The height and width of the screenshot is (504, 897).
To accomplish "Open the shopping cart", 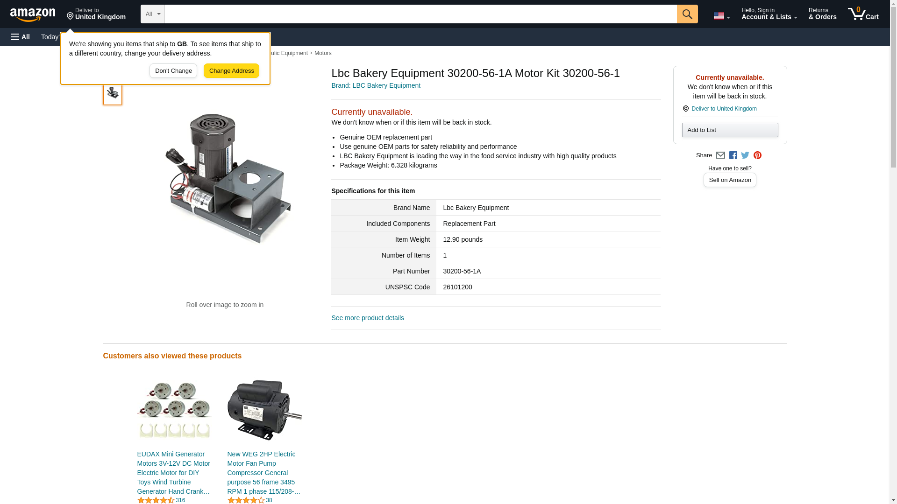I will click(863, 14).
